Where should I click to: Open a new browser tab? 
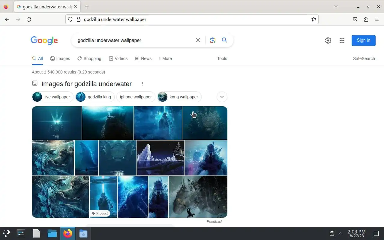87,7
